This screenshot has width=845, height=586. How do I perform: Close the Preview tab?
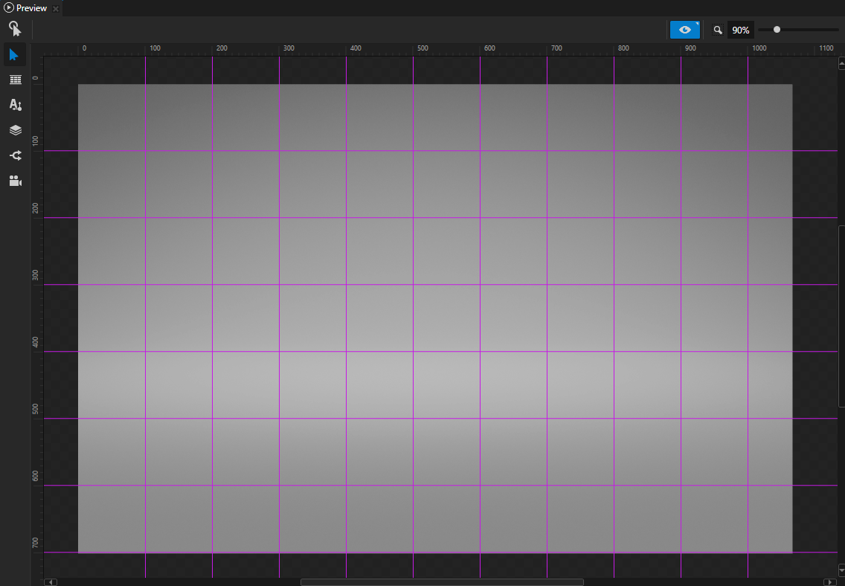55,8
